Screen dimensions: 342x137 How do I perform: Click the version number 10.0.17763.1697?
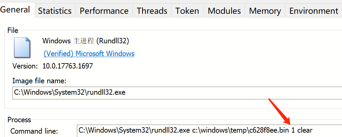point(68,66)
